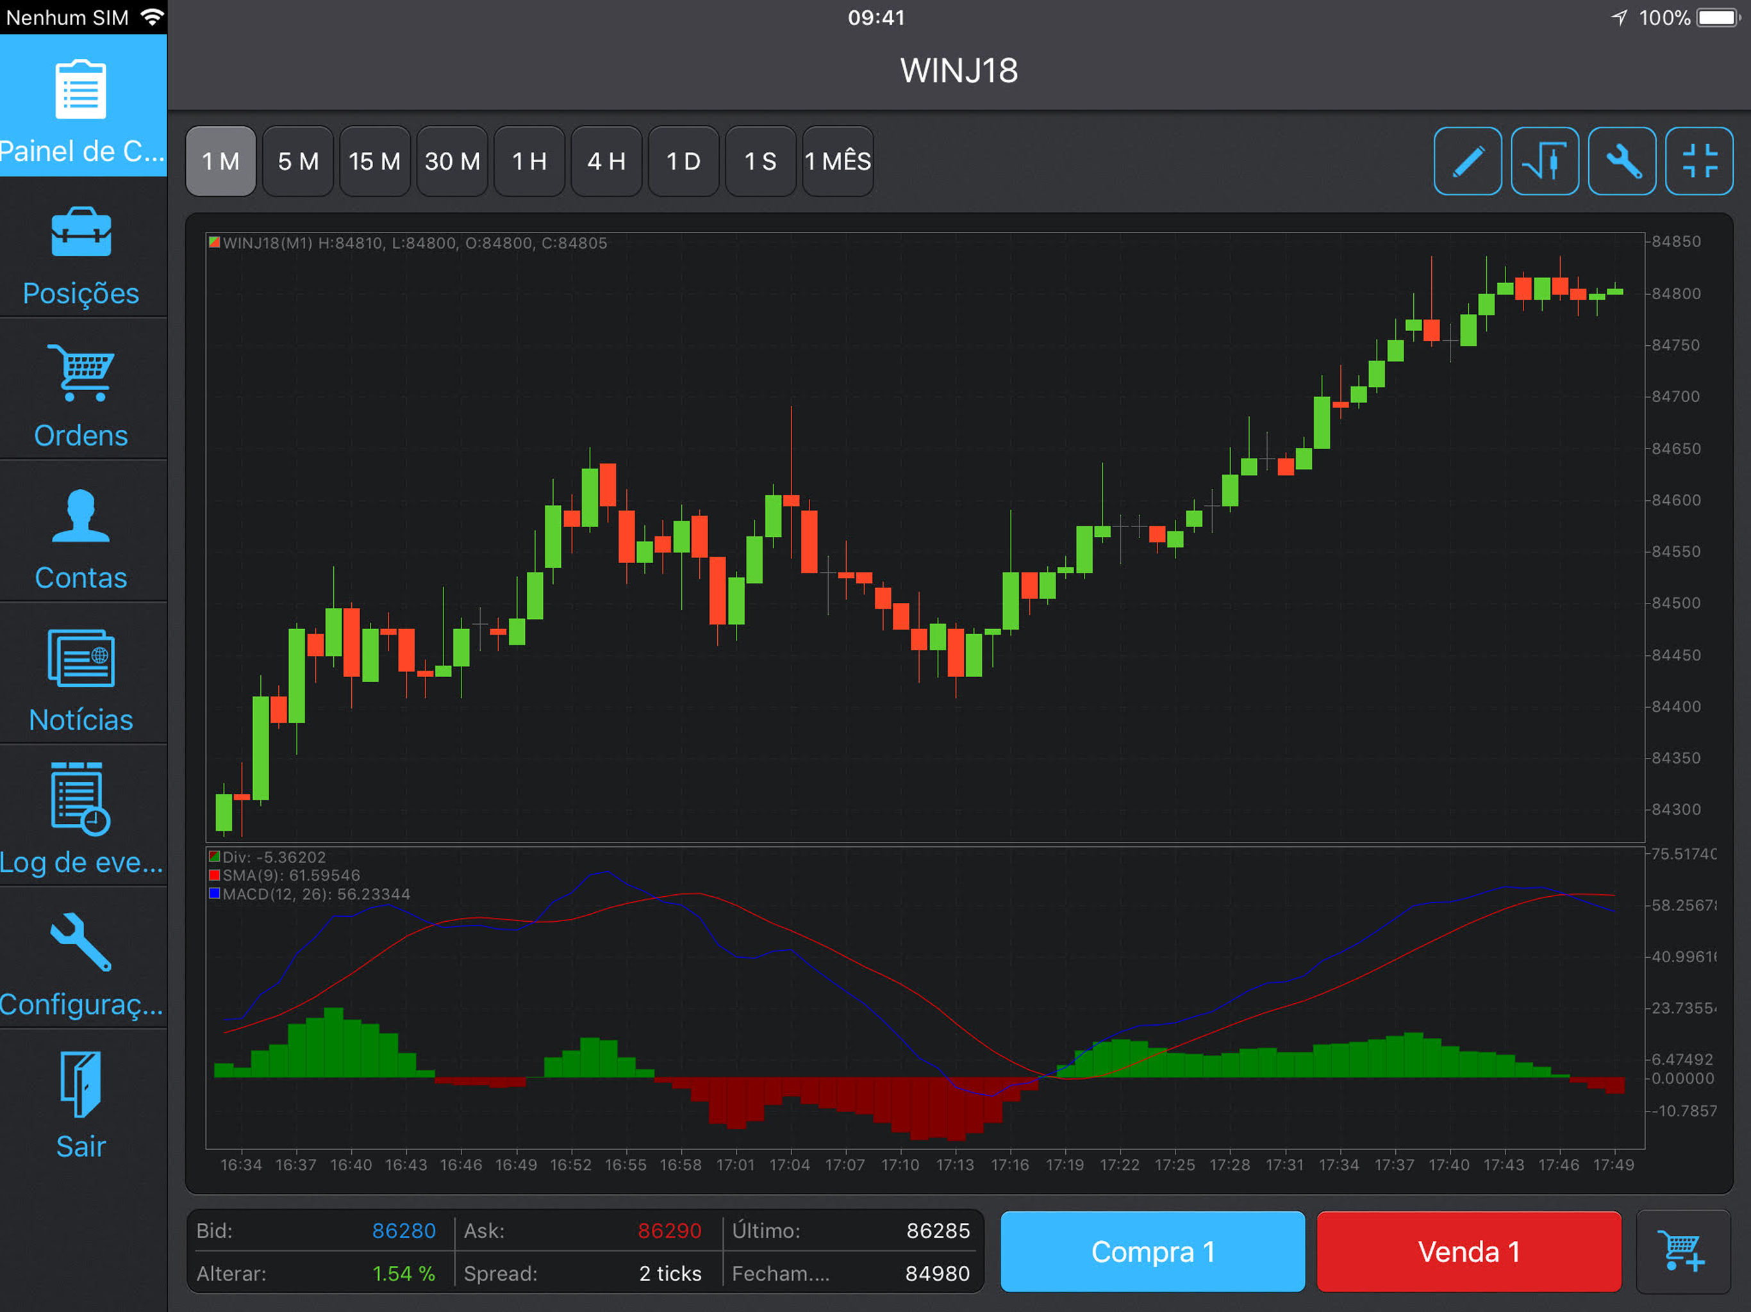This screenshot has height=1312, width=1751.
Task: Open the Painel de Controle sidebar icon
Action: point(81,90)
